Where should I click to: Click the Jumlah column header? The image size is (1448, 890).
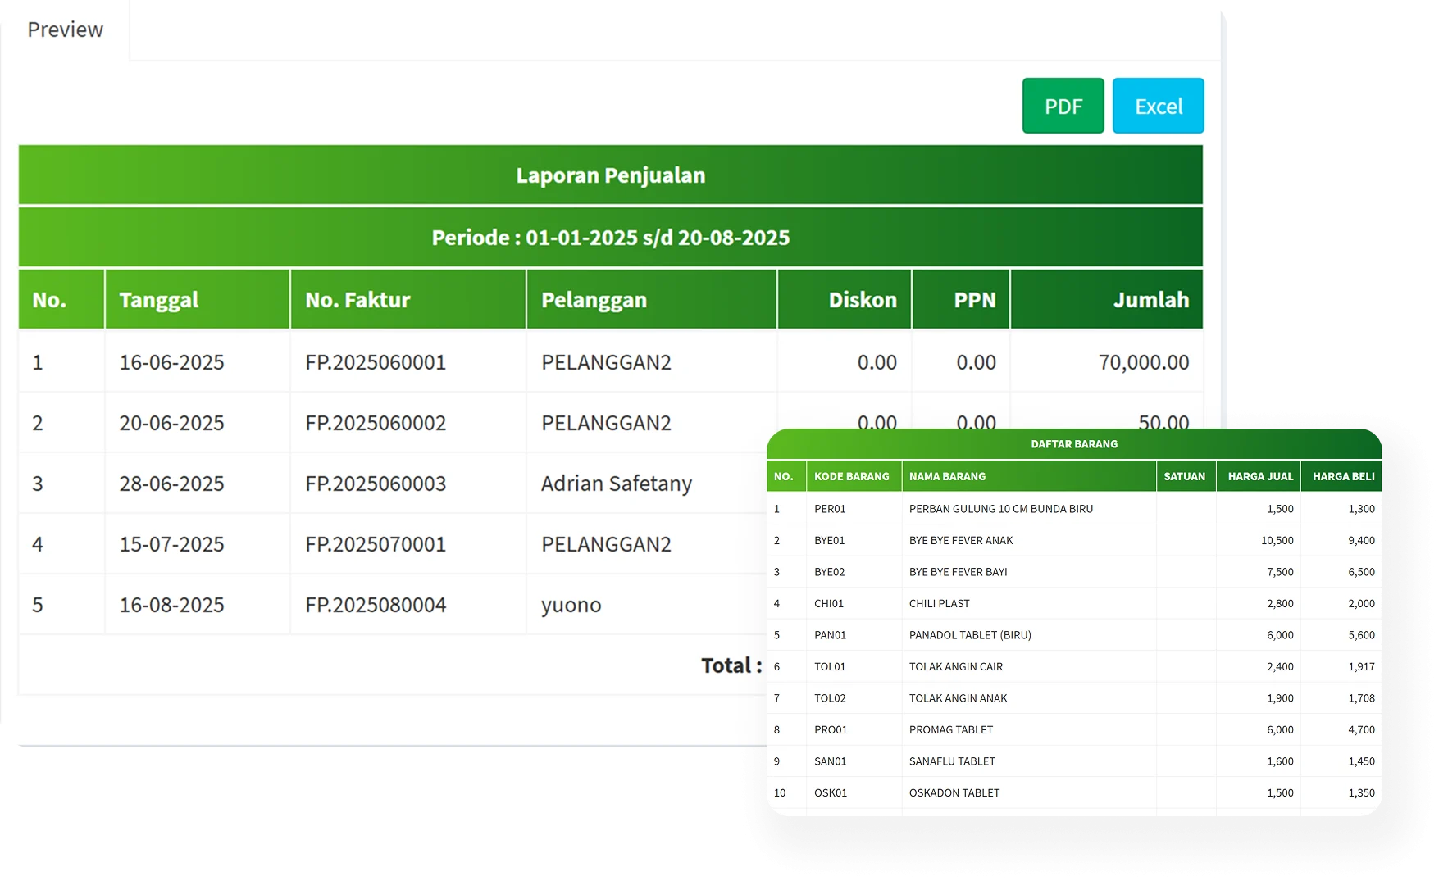coord(1150,300)
